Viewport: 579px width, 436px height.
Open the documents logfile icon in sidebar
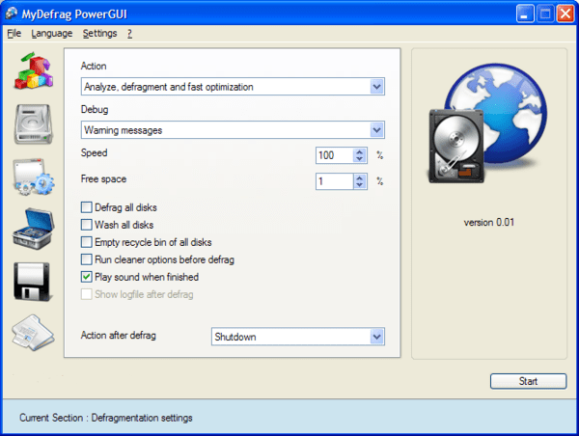click(33, 332)
